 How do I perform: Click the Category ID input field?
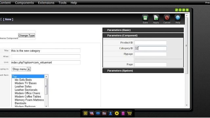[151, 48]
